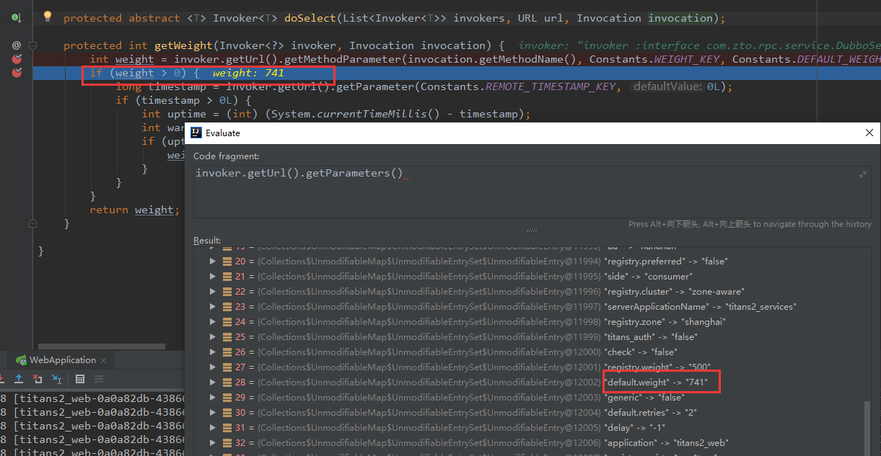Expand entry 23 serverApplicationName
This screenshot has height=456, width=881.
point(213,307)
